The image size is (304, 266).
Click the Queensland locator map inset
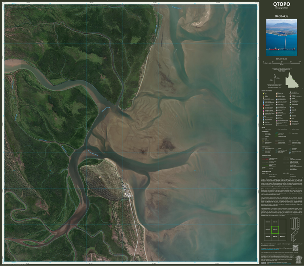pos(292,80)
